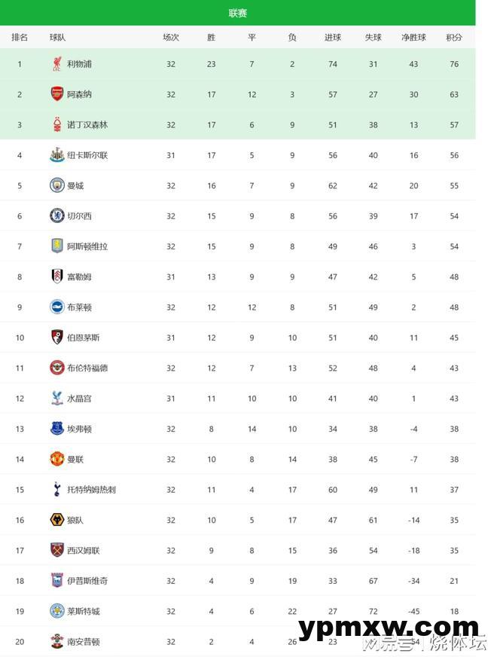Open the 水晶宫 team name link
Screen dimensions: 497x660
pos(79,399)
